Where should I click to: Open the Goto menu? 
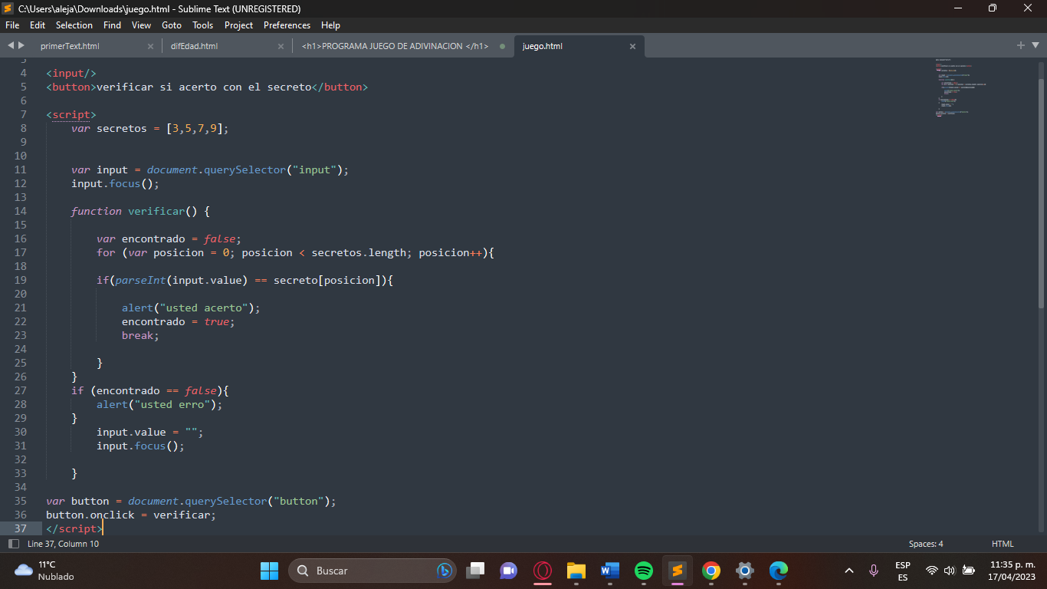172,25
